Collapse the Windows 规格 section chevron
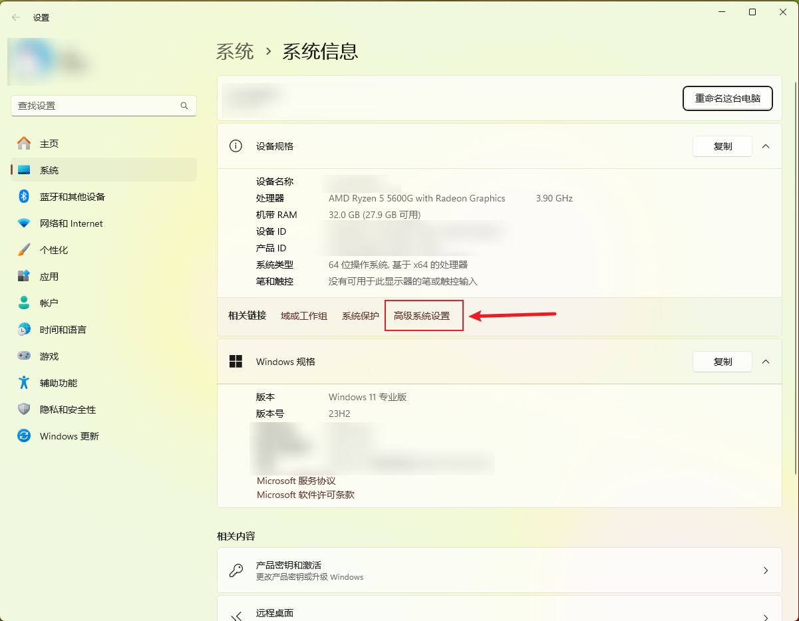This screenshot has width=799, height=621. [x=766, y=362]
